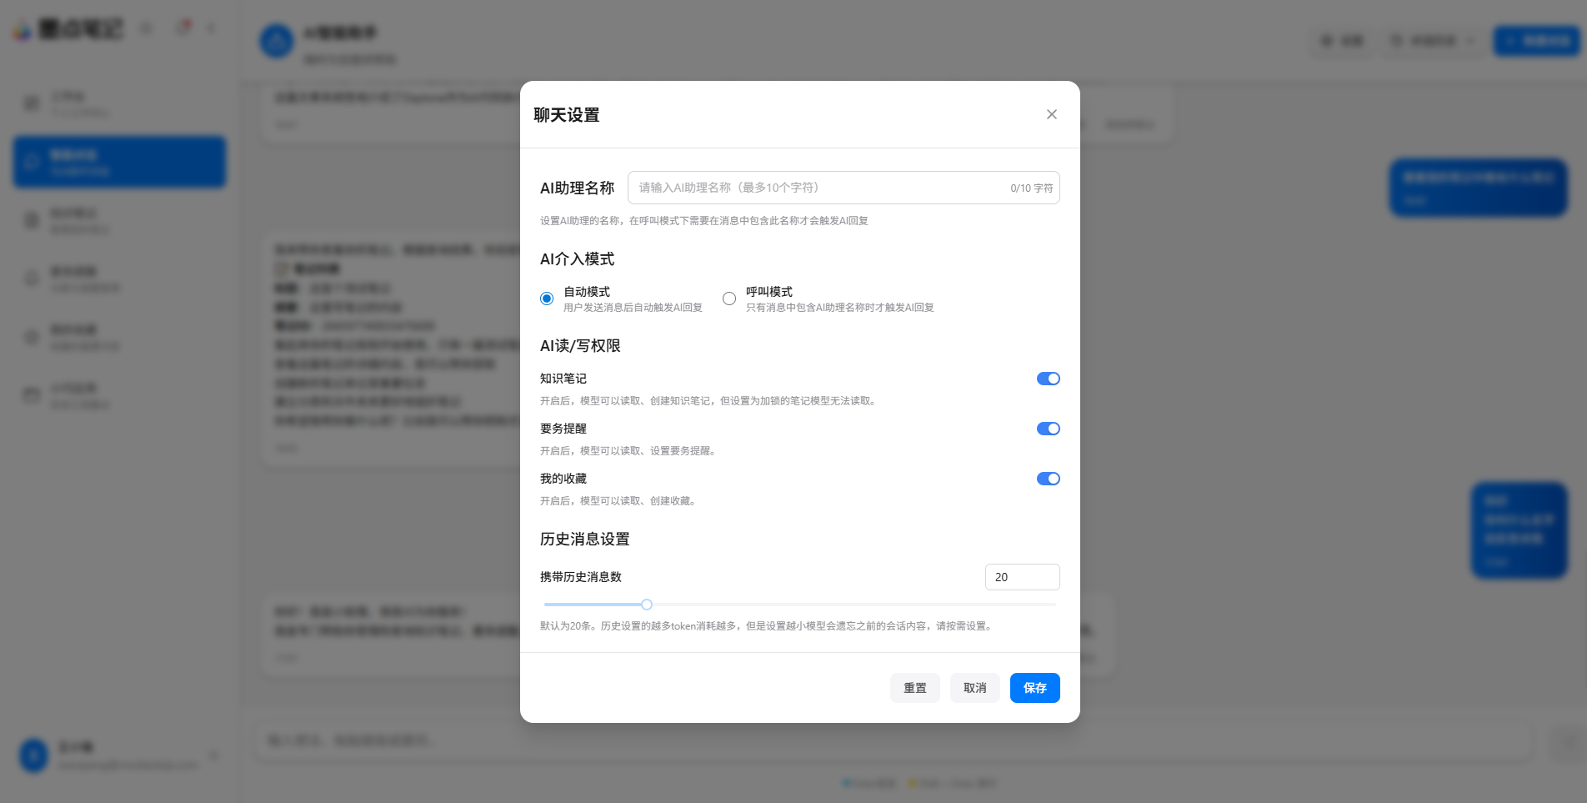This screenshot has height=803, width=1587.
Task: Switch AI intervention to 呼叫模式 (call mode)
Action: (x=729, y=299)
